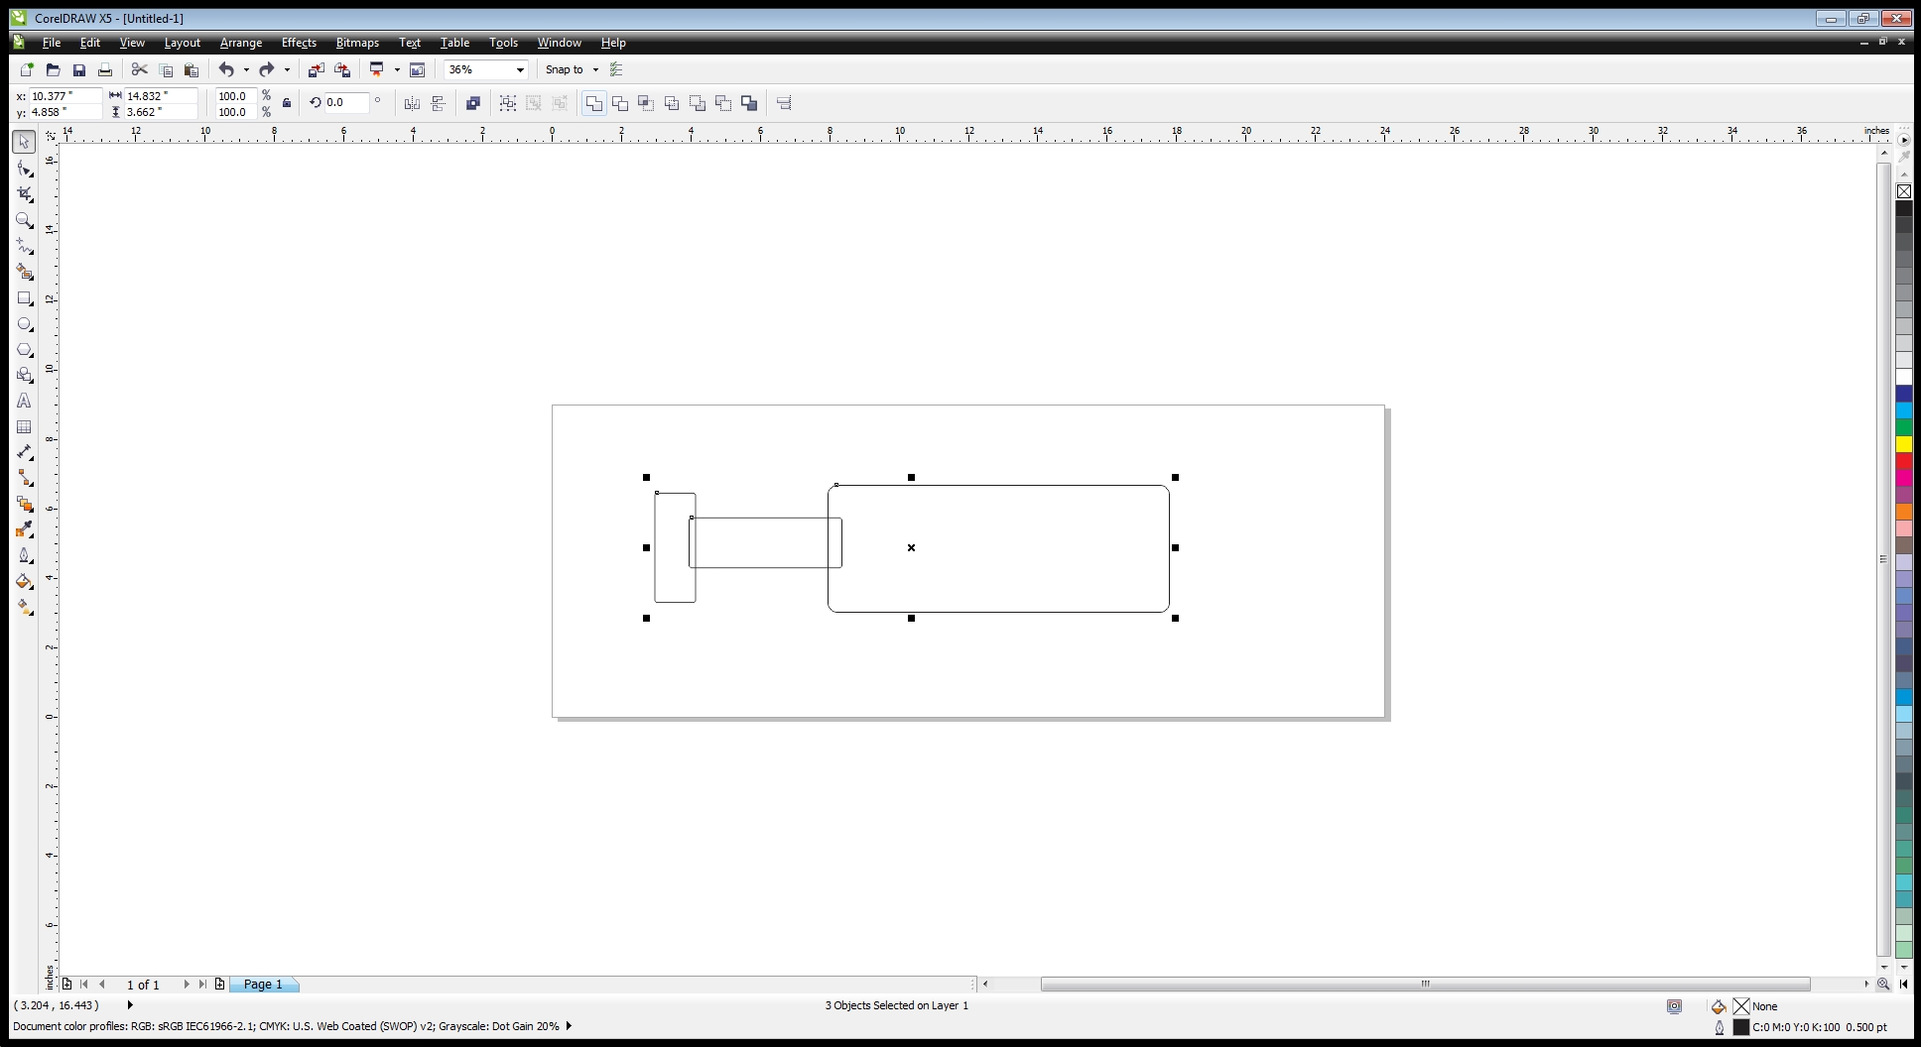Click the rotation angle field
Screen dimensions: 1921x1047
pos(346,103)
